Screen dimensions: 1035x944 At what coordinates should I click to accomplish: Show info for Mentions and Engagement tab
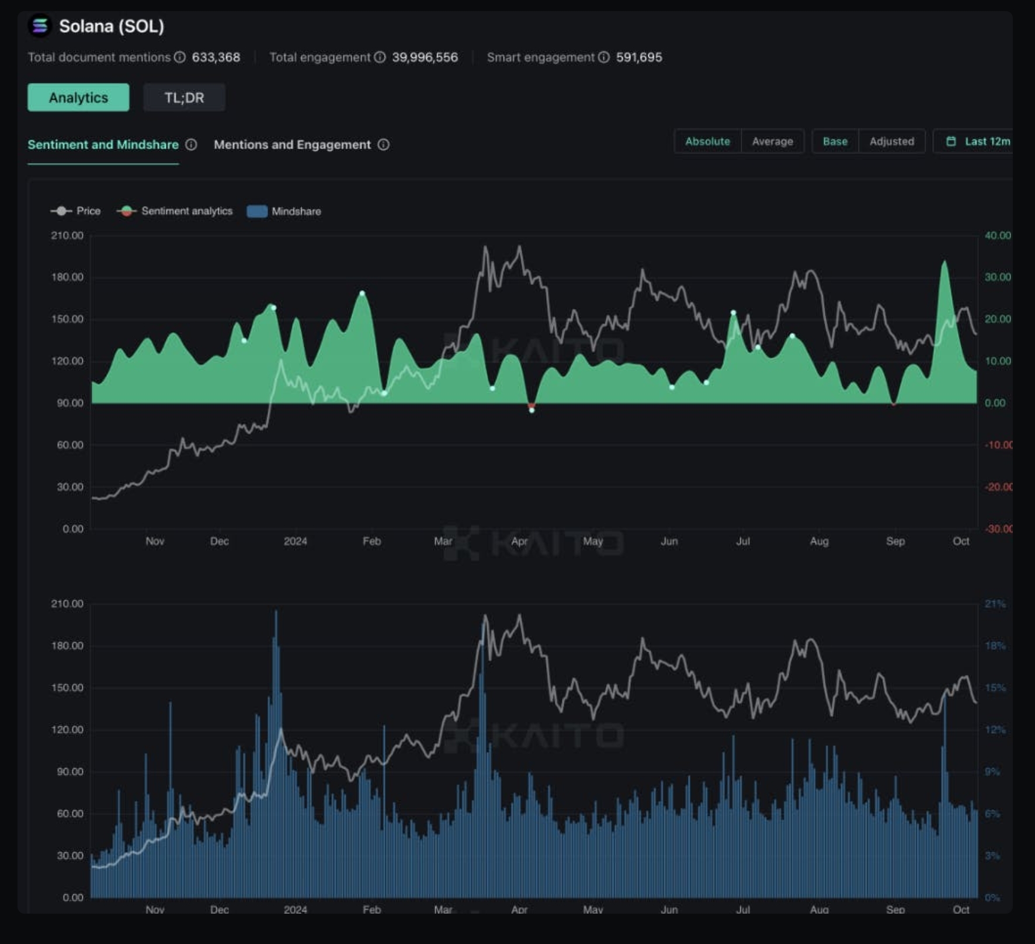click(x=383, y=145)
